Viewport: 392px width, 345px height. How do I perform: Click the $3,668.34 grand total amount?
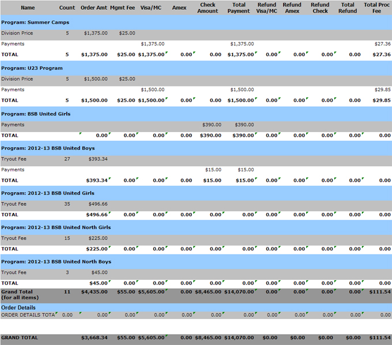pos(94,337)
